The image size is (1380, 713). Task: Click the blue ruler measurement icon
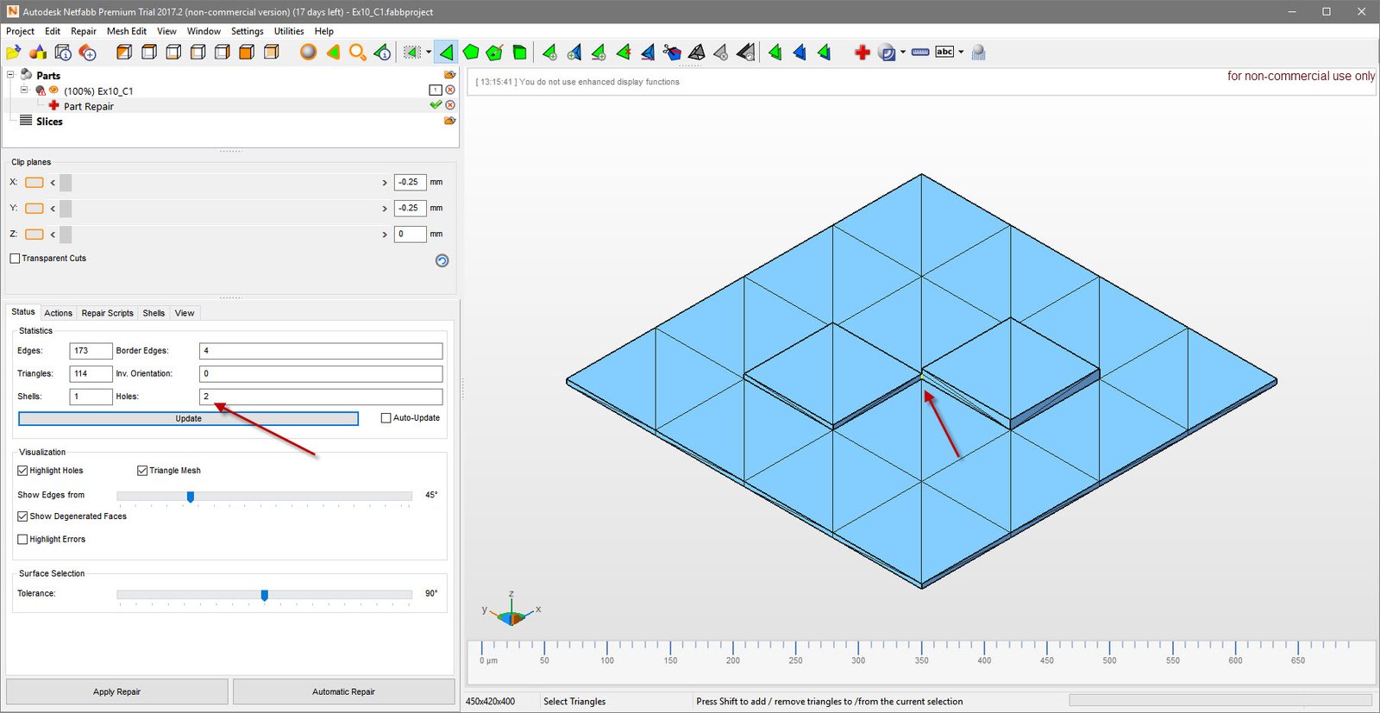coord(920,53)
